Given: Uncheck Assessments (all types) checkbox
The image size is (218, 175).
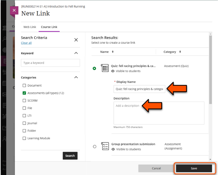Looking at the screenshot, I should 24,93.
